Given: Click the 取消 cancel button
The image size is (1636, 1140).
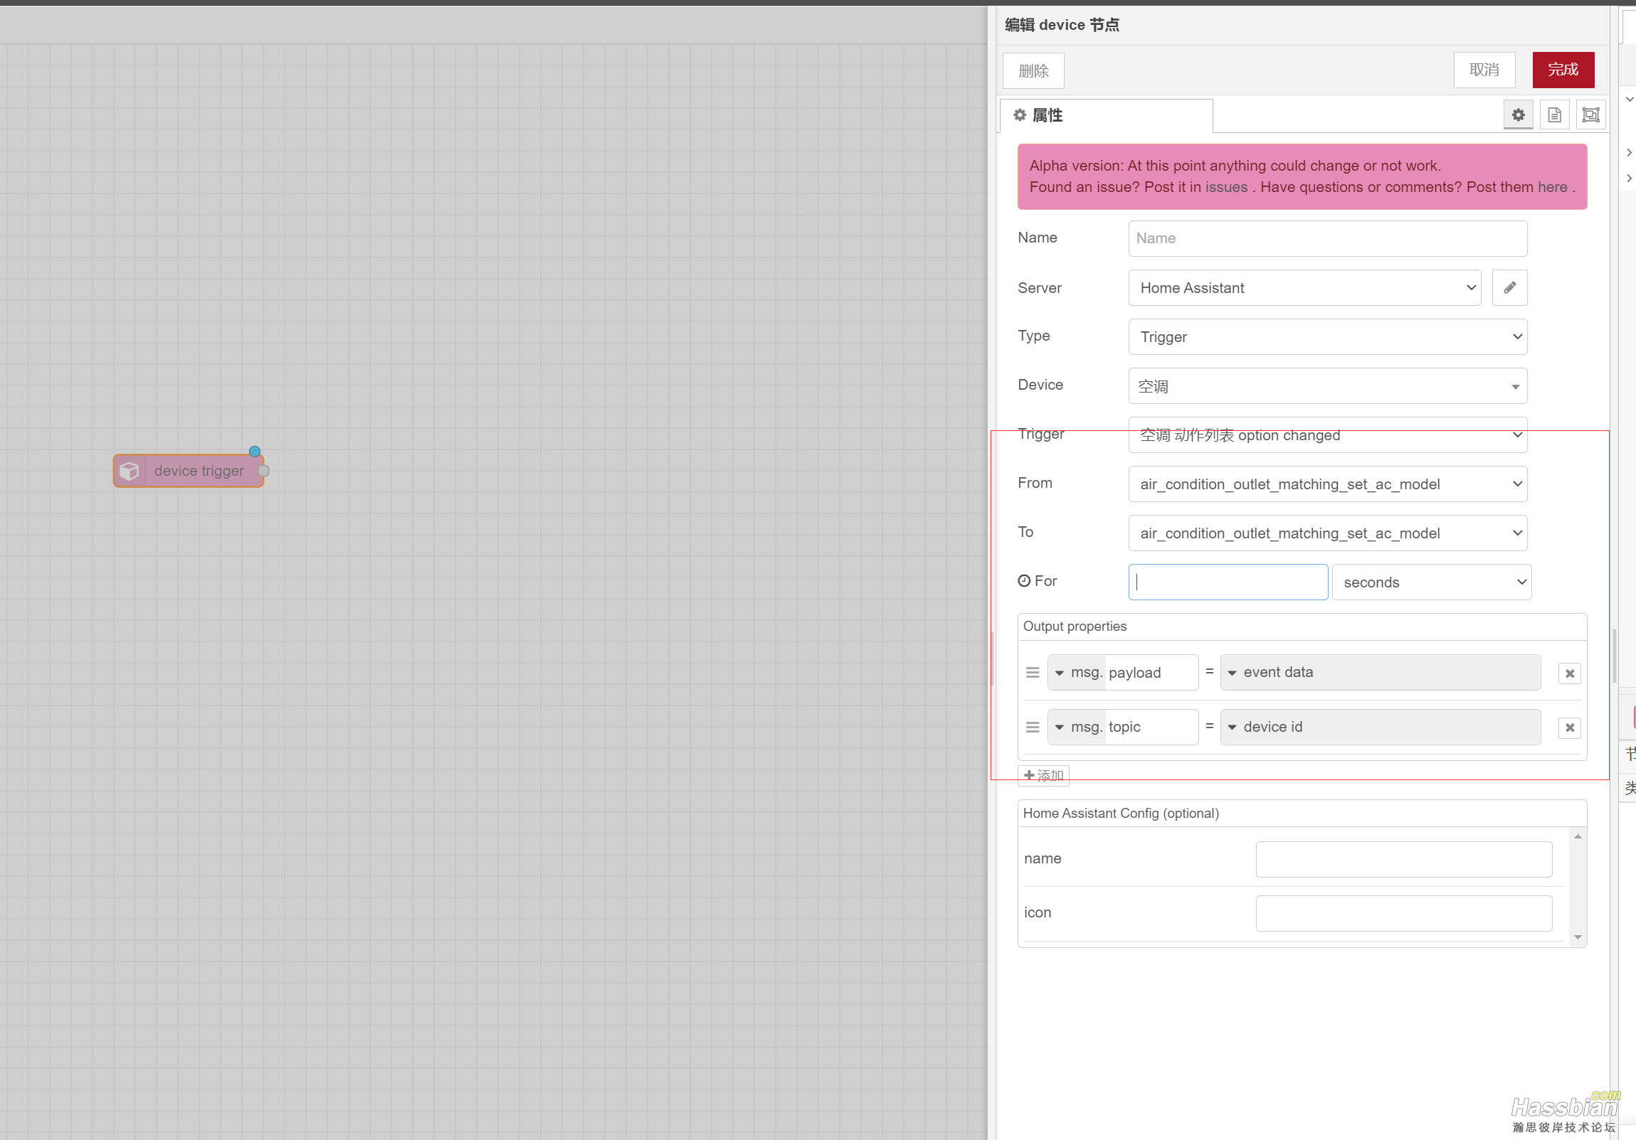Looking at the screenshot, I should pyautogui.click(x=1484, y=70).
